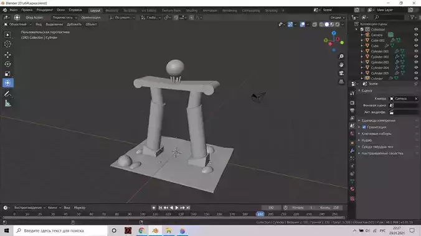Open the View Layer properties tab icon

pos(352,118)
